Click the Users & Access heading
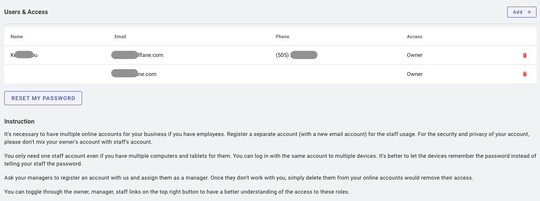 pyautogui.click(x=26, y=12)
